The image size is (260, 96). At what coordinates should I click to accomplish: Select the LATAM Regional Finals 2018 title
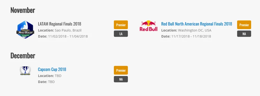coord(60,24)
